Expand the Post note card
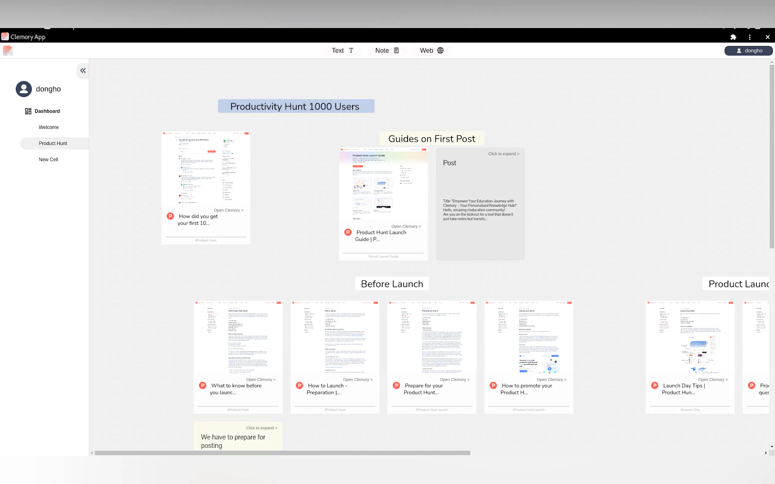Image resolution: width=775 pixels, height=484 pixels. pos(504,154)
